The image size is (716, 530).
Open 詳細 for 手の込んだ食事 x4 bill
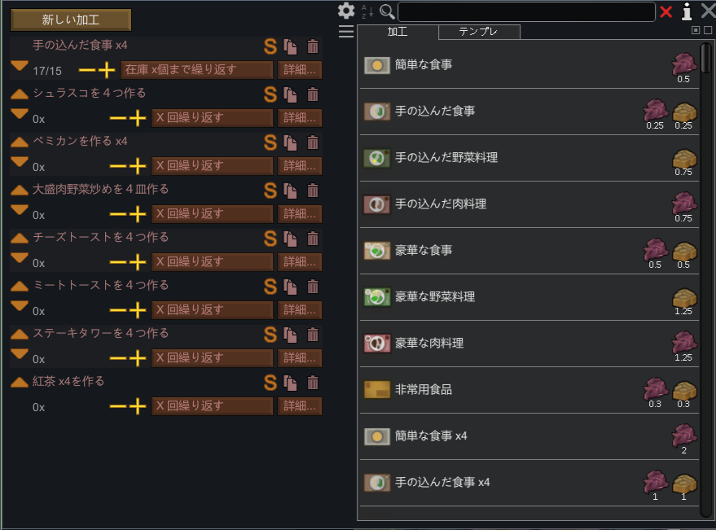pyautogui.click(x=300, y=70)
